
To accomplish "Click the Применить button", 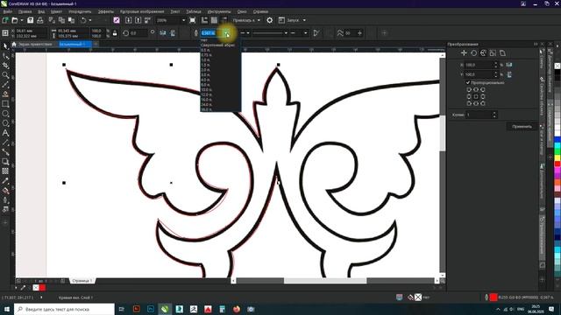I will 522,126.
